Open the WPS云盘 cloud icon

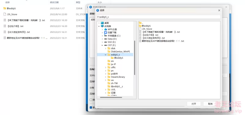pos(105,29)
